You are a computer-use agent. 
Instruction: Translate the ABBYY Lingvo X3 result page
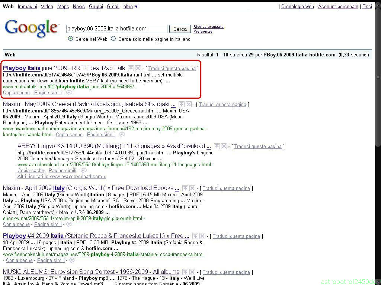tap(258, 147)
